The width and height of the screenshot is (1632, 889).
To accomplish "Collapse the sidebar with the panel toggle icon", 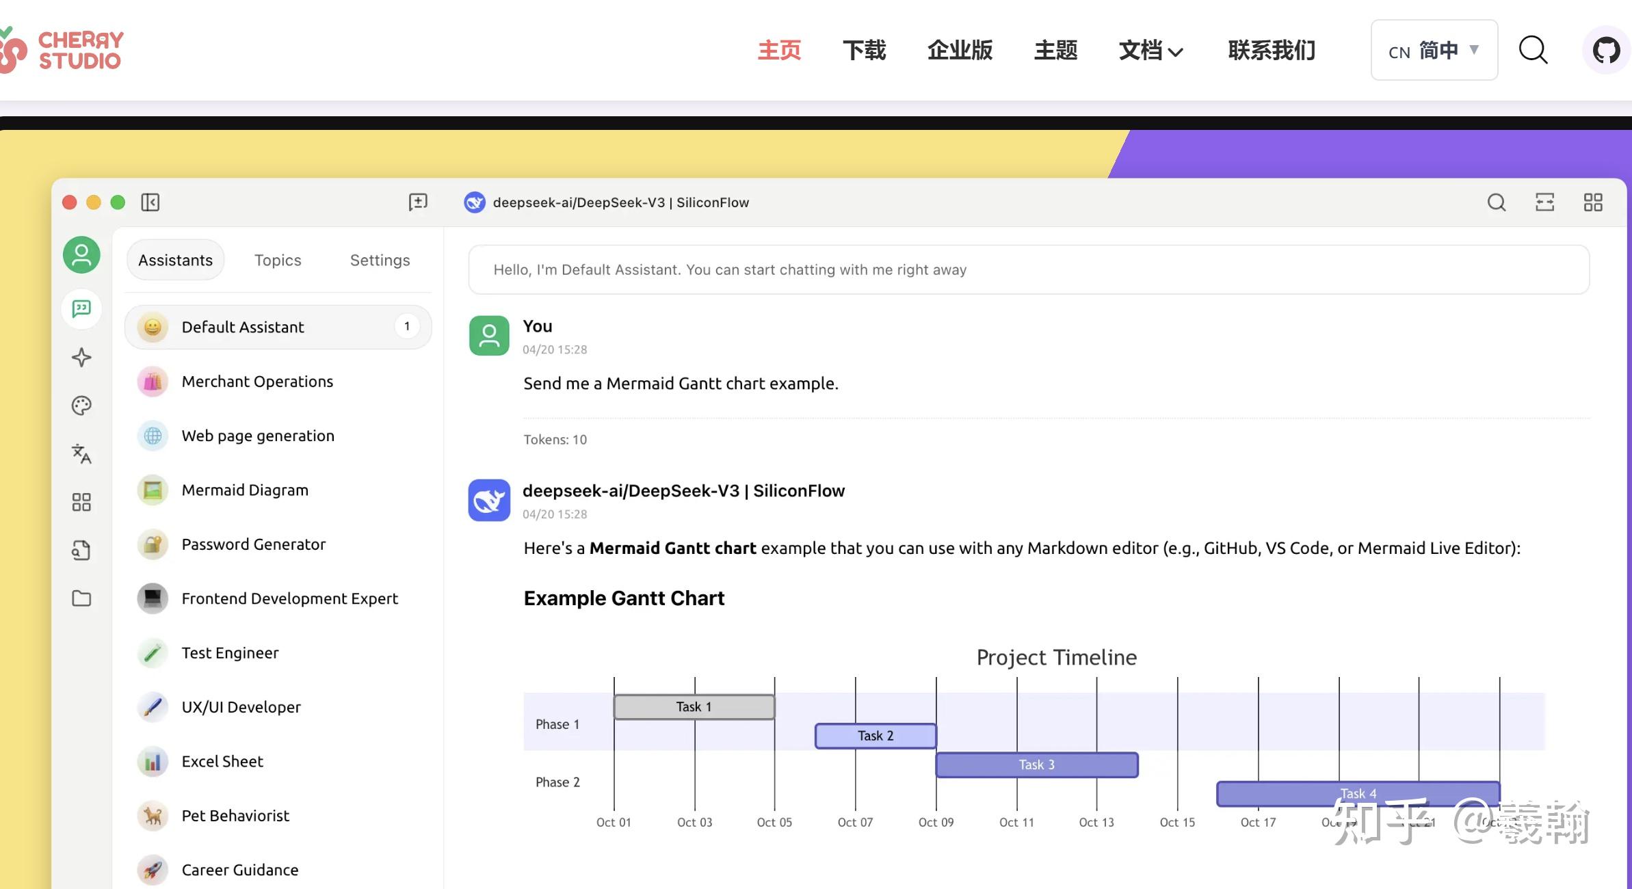I will 150,202.
